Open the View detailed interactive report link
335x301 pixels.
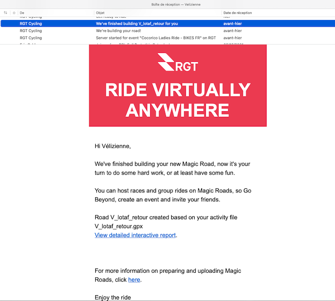coord(135,235)
